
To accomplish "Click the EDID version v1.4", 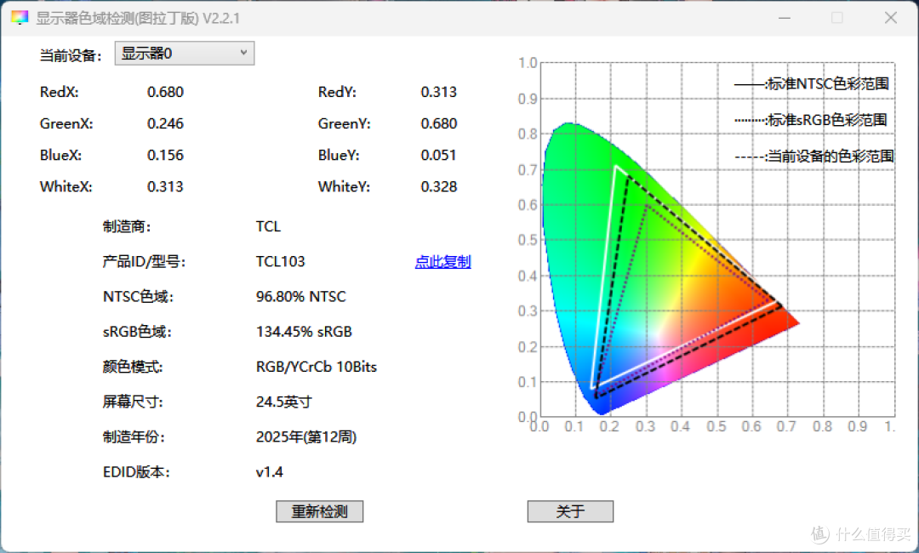I will [x=269, y=472].
